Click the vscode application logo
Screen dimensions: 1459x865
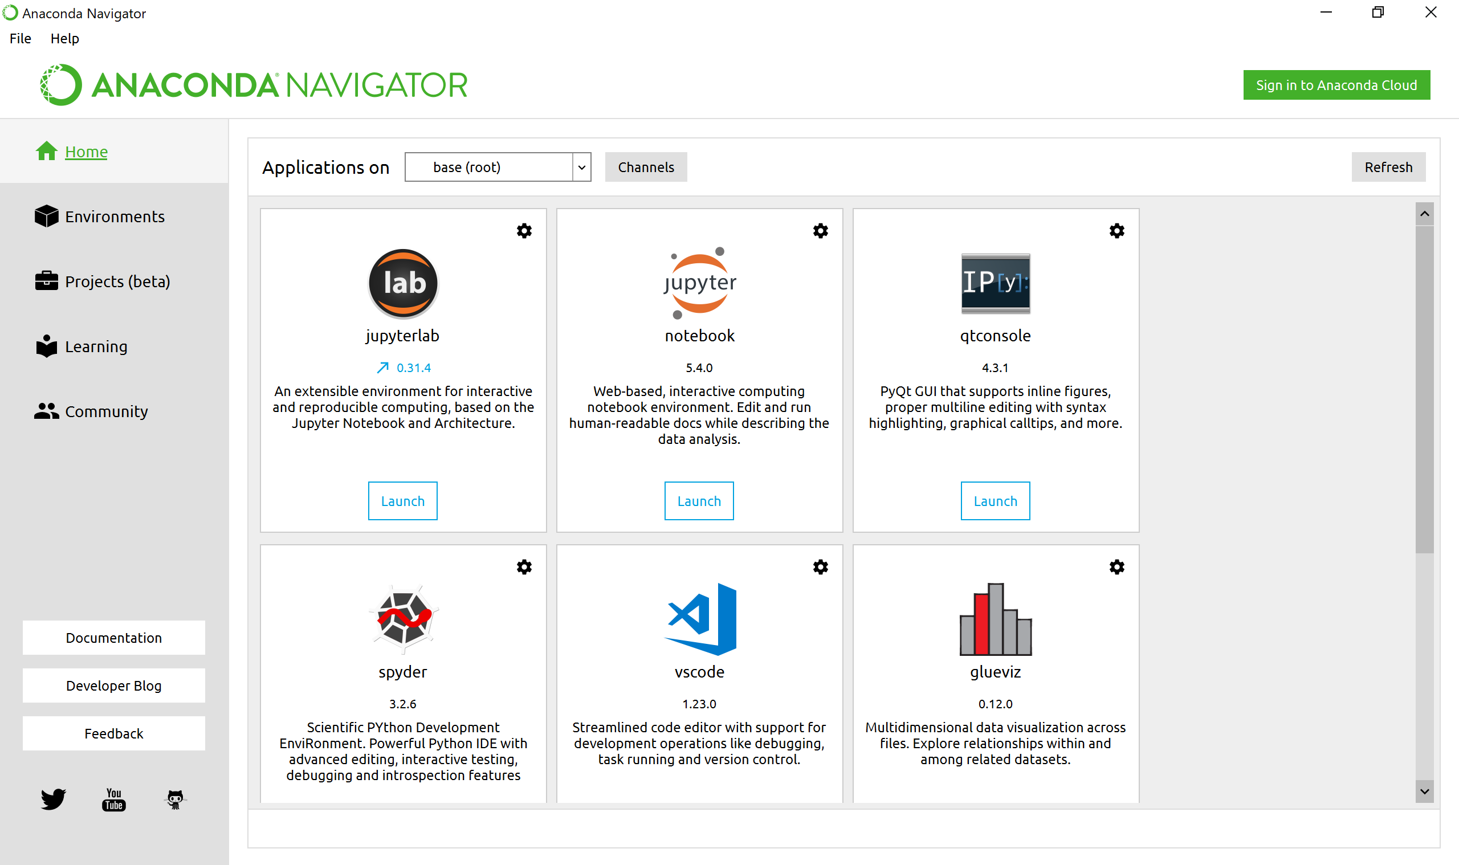click(x=699, y=619)
